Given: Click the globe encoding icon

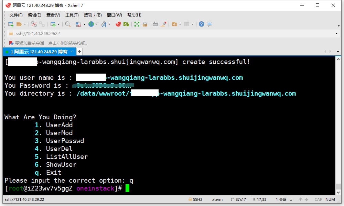Looking at the screenshot, I should pos(91,24).
